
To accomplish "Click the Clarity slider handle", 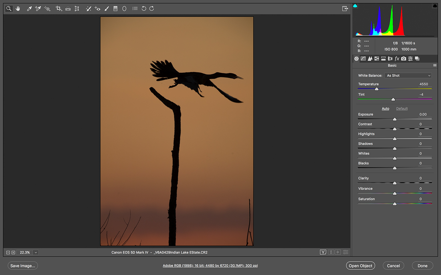I will click(x=395, y=183).
